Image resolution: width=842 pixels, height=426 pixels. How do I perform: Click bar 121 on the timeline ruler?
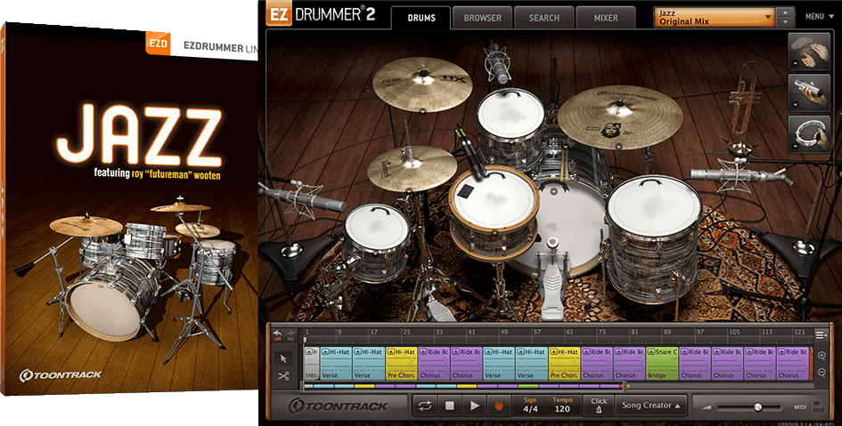pos(799,333)
